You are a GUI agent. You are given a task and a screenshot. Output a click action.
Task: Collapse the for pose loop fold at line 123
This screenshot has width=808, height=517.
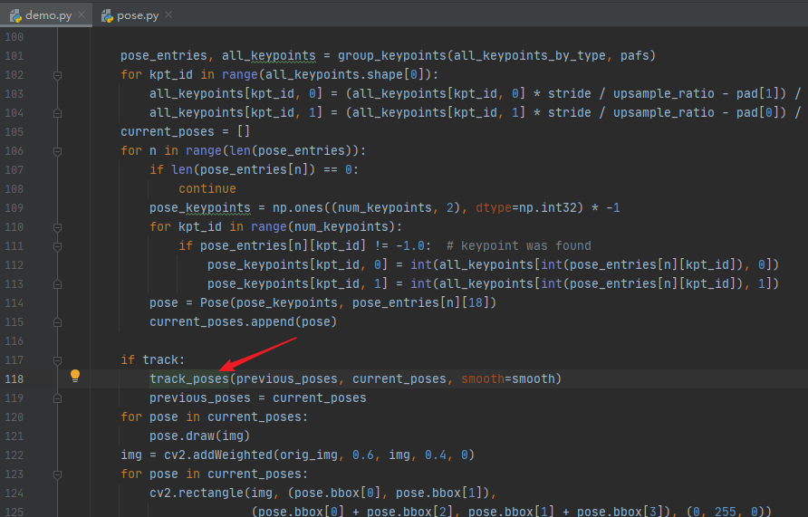58,474
